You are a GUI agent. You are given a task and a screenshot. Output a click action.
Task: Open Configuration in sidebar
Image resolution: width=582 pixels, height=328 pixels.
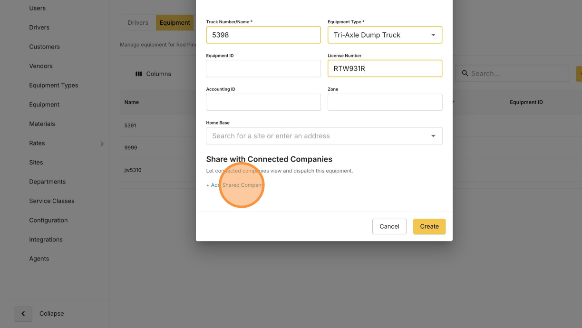(48, 221)
